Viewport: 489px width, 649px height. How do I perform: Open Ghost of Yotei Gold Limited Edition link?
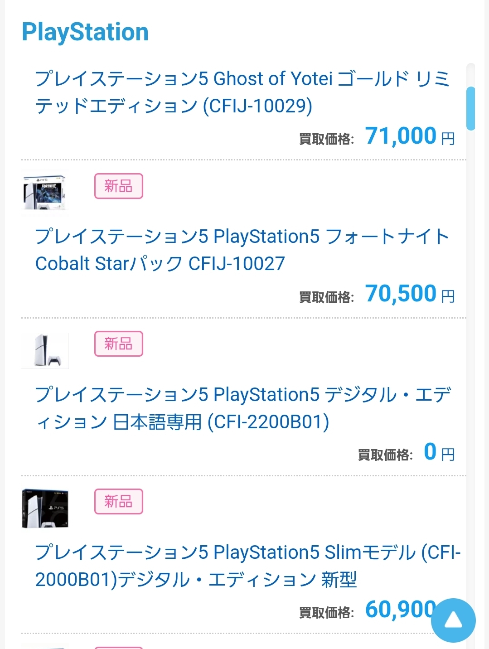(x=242, y=92)
